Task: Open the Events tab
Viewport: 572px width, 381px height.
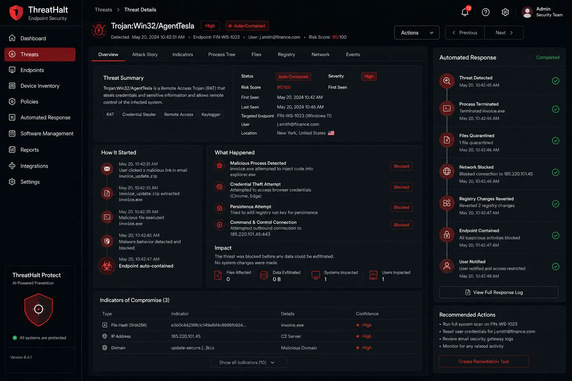Action: (x=353, y=54)
